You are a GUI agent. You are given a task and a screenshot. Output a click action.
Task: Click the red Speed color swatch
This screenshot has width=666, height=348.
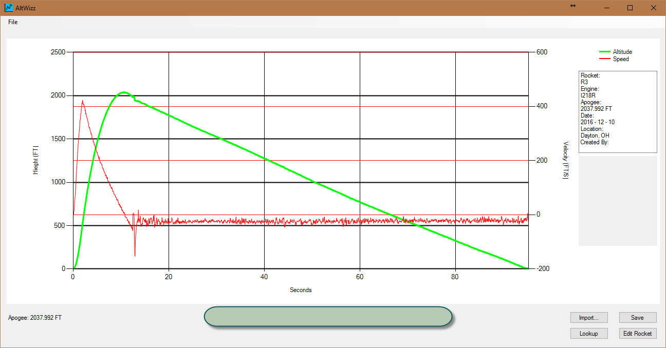[605, 59]
